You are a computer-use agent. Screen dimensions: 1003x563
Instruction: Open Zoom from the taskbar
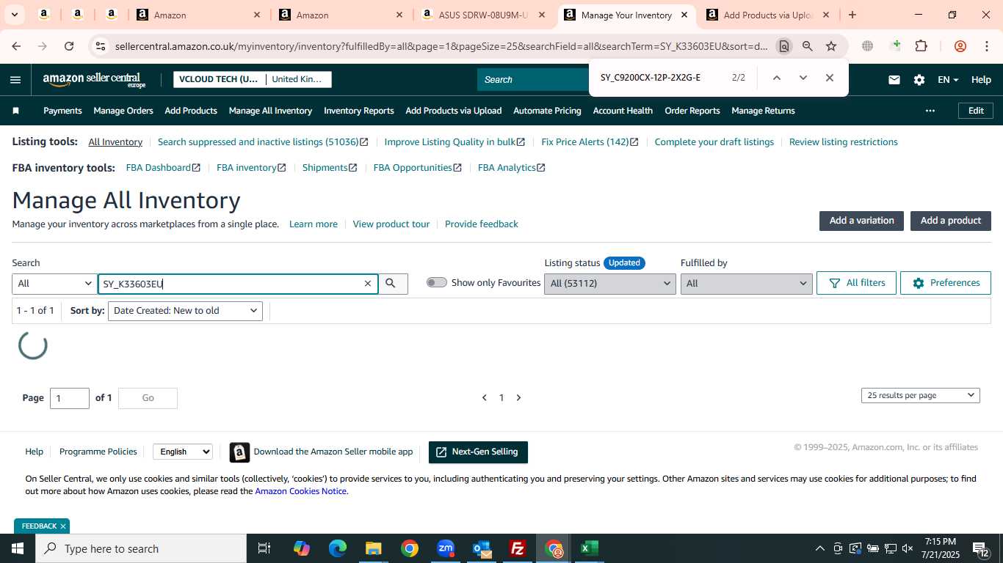pos(446,548)
